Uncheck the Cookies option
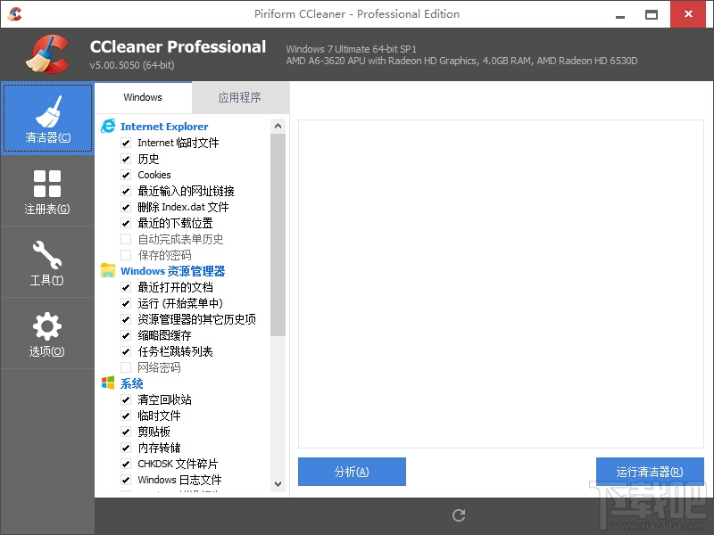Screen dimensions: 714x535 (x=128, y=175)
